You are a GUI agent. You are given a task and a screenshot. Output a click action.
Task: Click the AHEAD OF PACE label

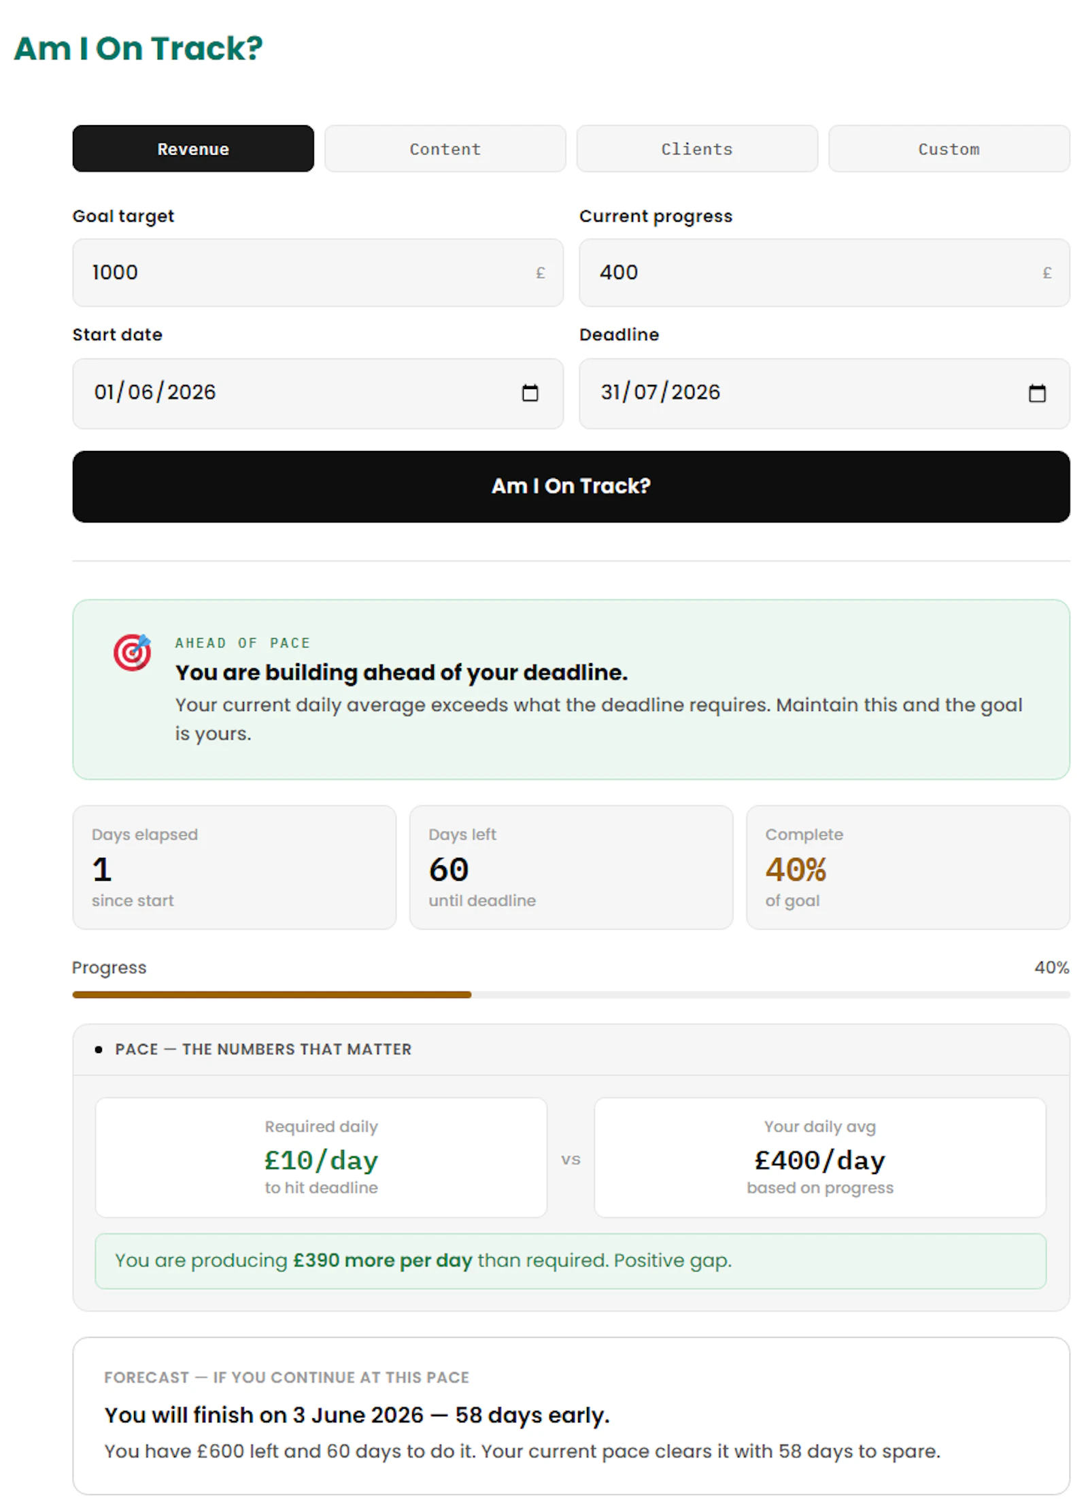point(243,643)
